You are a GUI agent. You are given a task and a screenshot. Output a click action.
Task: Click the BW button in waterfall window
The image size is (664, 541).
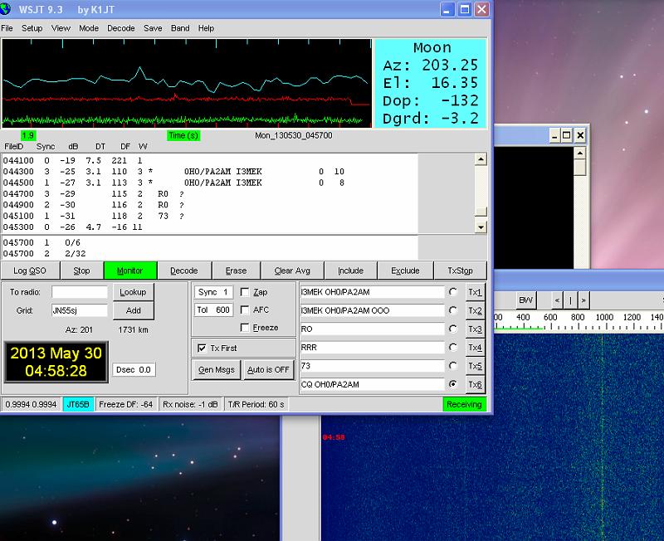(525, 300)
